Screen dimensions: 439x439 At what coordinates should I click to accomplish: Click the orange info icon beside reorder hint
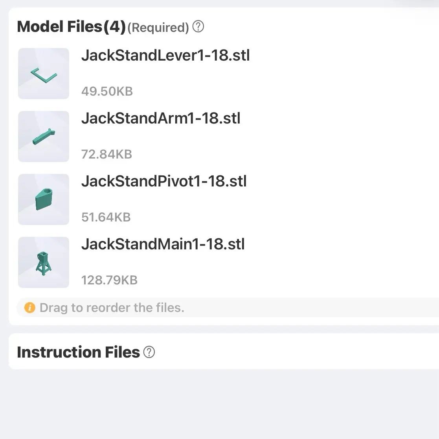point(30,308)
